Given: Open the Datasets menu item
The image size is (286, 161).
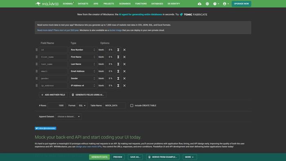Looking at the screenshot, I should [x=83, y=4].
